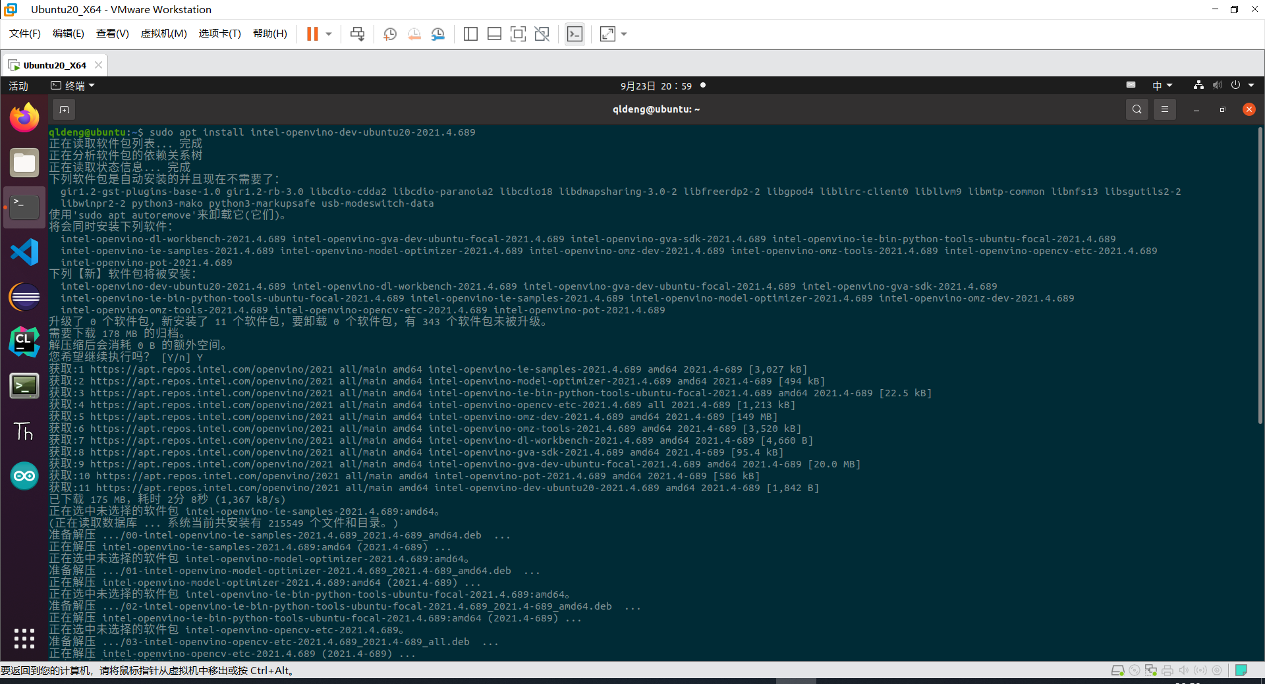
Task: Open the Files manager from dock
Action: point(24,163)
